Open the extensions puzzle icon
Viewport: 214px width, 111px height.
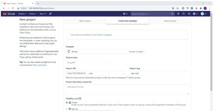pyautogui.click(x=201, y=8)
